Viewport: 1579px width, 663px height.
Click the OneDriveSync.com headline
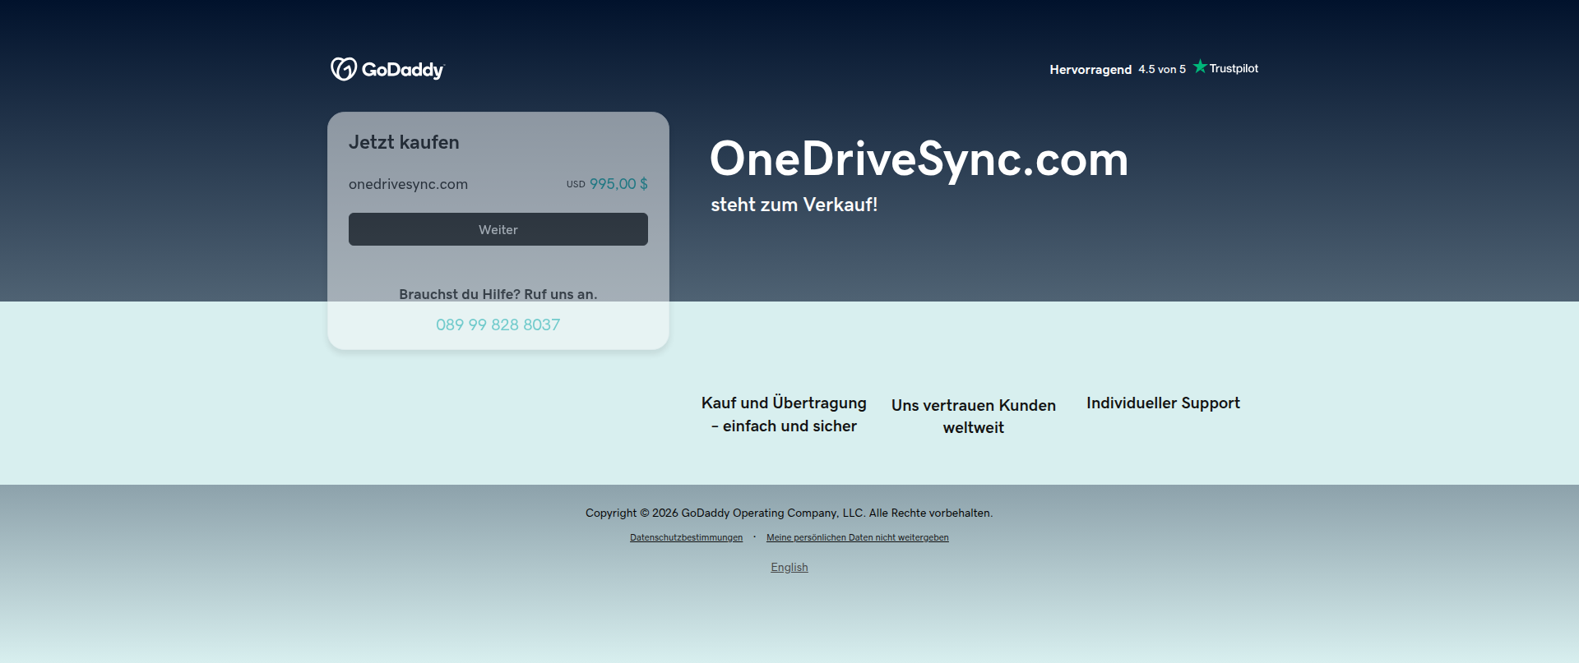click(x=919, y=159)
